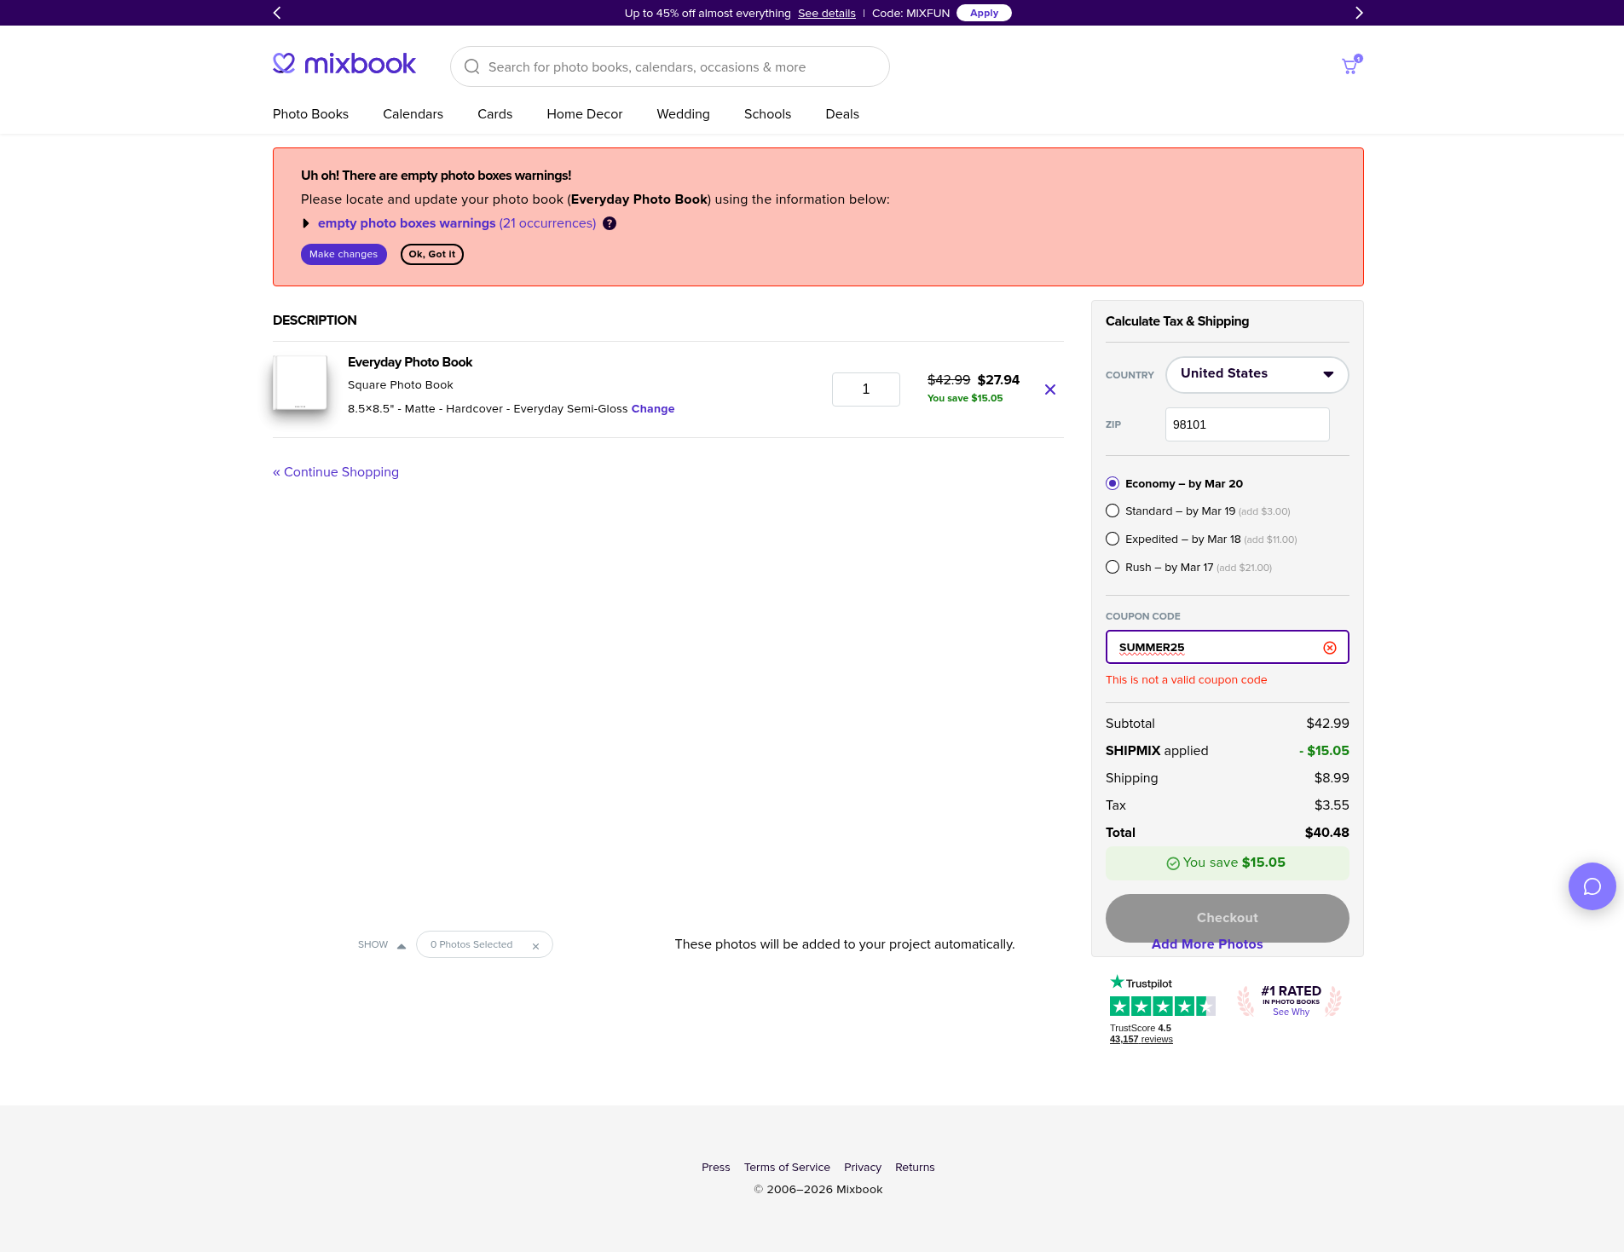Clear the SUMMER25 coupon code
The image size is (1624, 1252).
[x=1329, y=648]
